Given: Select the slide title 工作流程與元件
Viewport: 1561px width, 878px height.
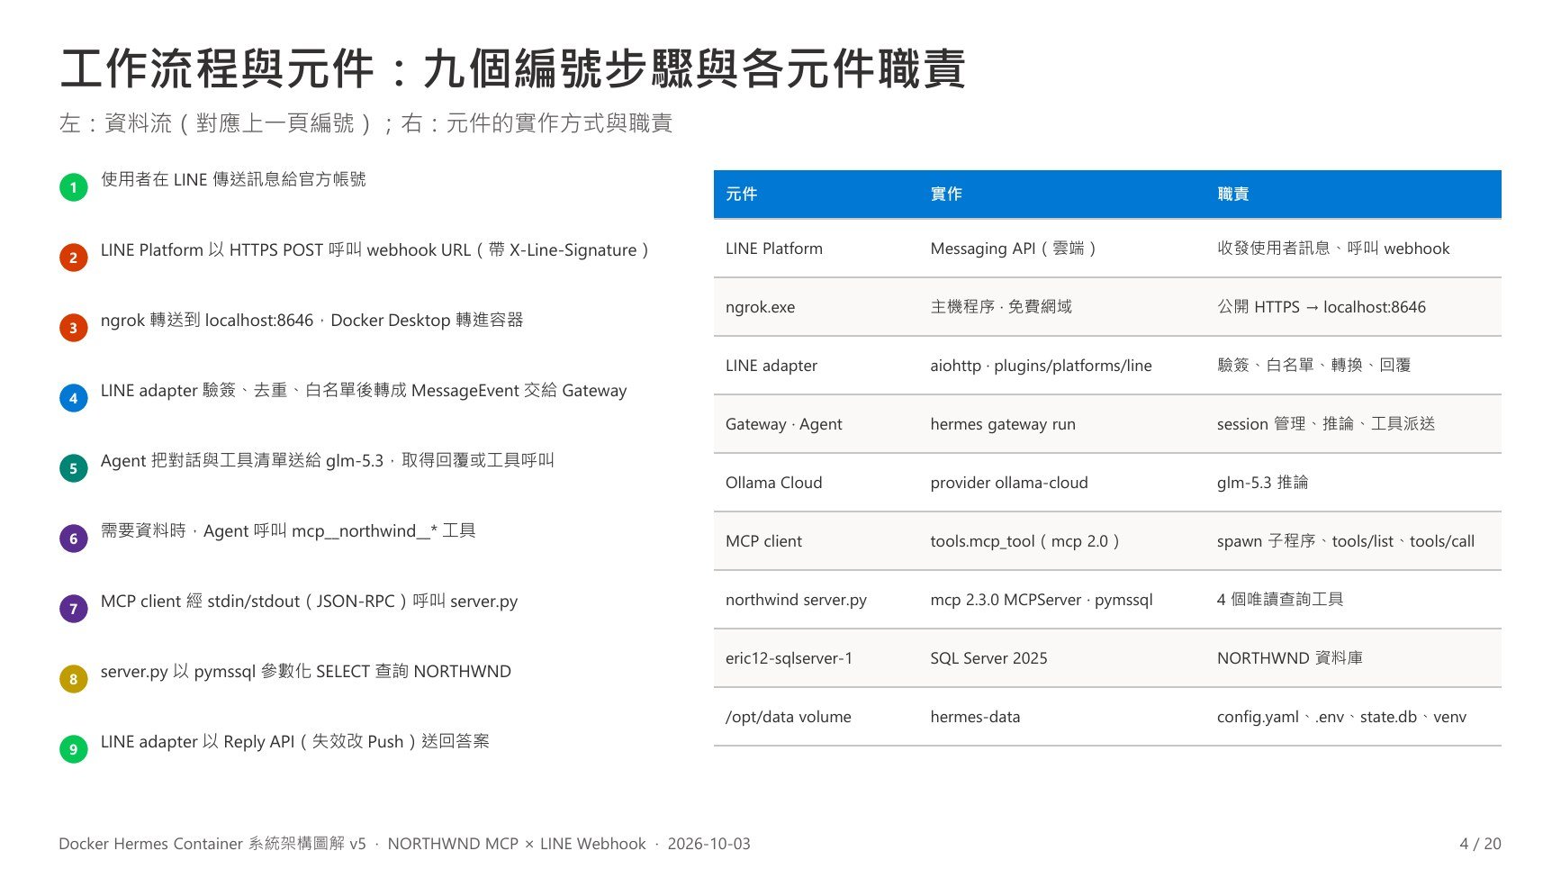Looking at the screenshot, I should [x=513, y=68].
